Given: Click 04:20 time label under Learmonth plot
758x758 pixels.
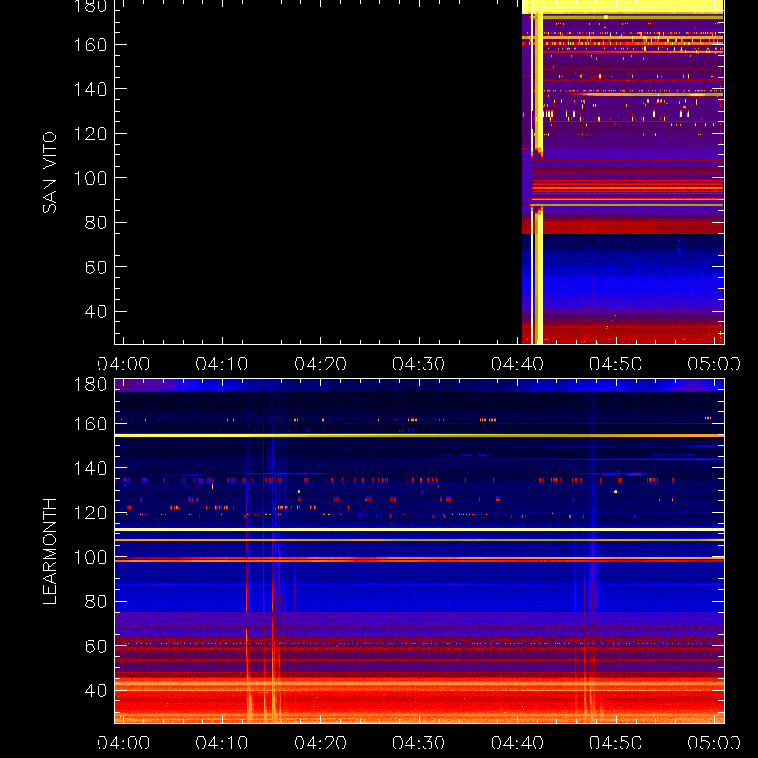Looking at the screenshot, I should pyautogui.click(x=320, y=743).
